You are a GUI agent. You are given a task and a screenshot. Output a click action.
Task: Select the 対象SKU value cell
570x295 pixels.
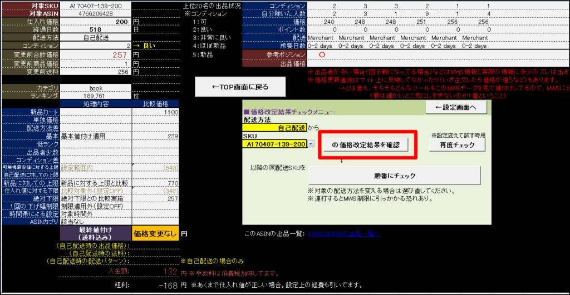tap(95, 5)
